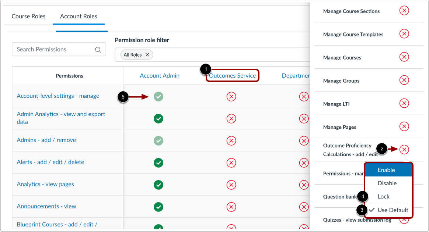Toggle the green check for Account-level settings manage
The height and width of the screenshot is (232, 429).
coord(158,96)
